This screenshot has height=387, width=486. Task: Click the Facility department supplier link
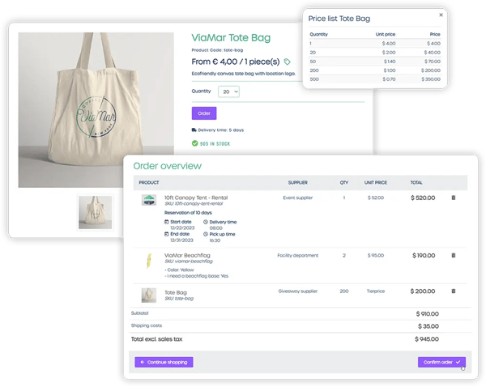pos(298,255)
